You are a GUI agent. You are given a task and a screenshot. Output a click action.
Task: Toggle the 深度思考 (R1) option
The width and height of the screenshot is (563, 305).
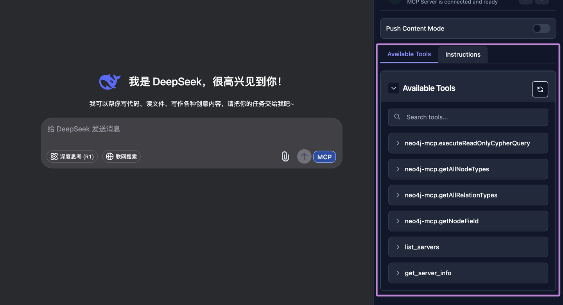(72, 156)
